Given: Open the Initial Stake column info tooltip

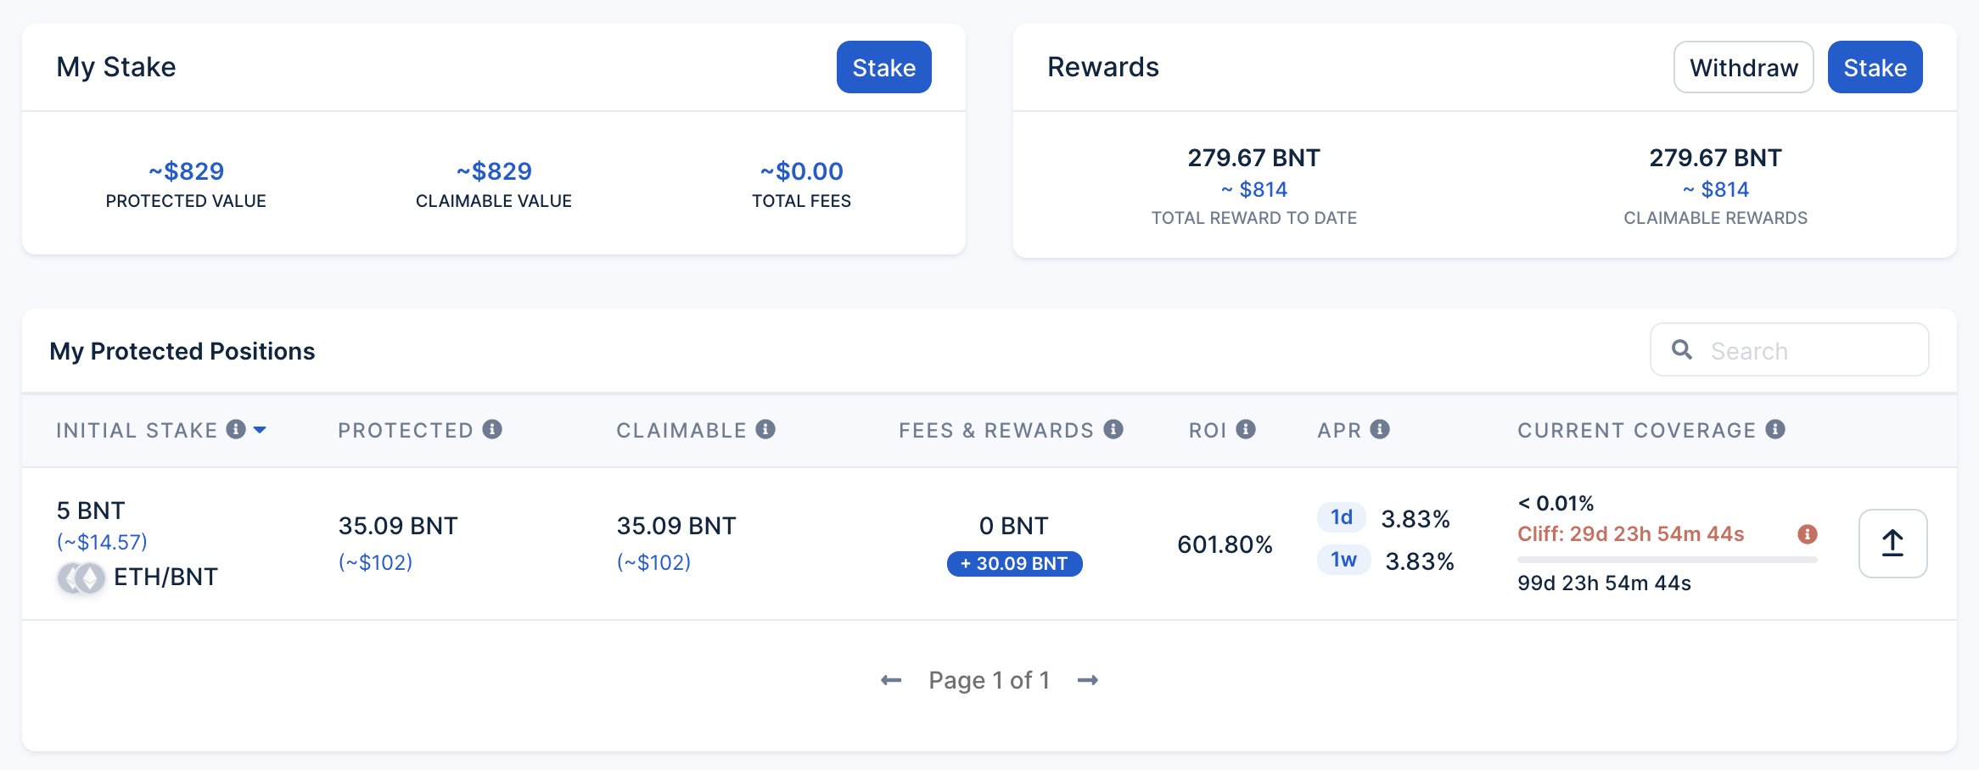Looking at the screenshot, I should pyautogui.click(x=238, y=429).
